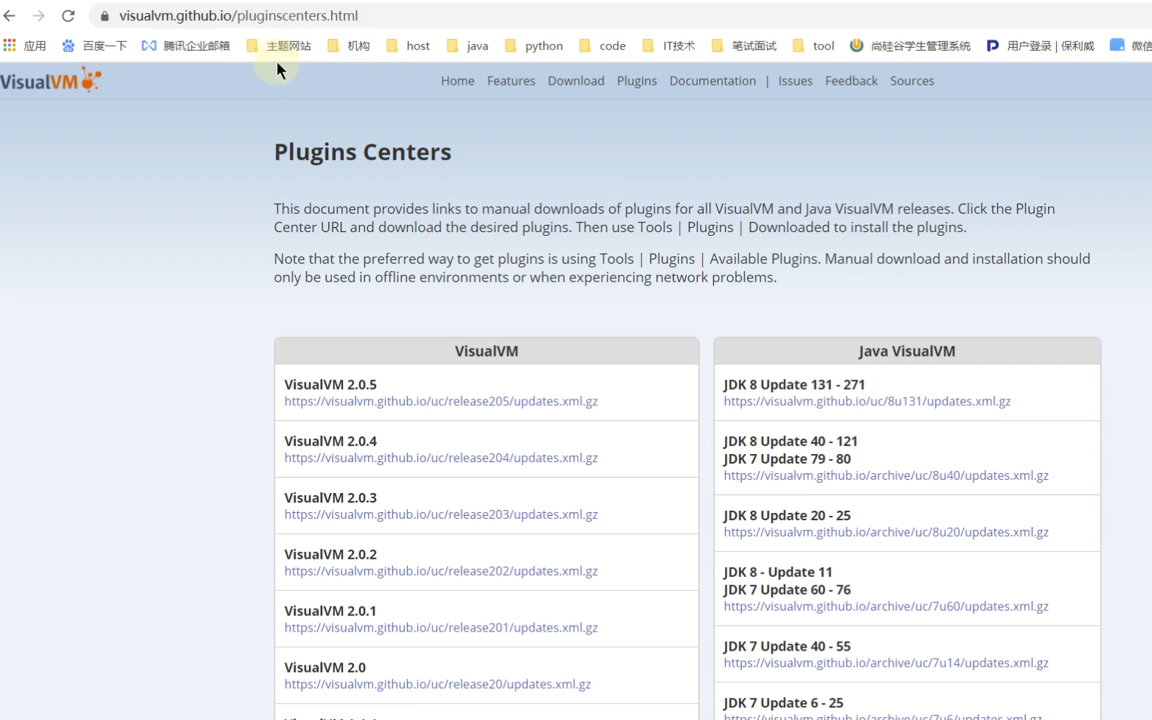Reload the page with the refresh icon
The height and width of the screenshot is (720, 1152).
pyautogui.click(x=68, y=15)
